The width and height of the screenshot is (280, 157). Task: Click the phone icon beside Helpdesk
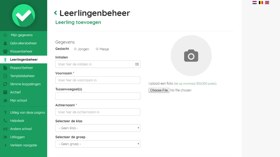point(5,121)
